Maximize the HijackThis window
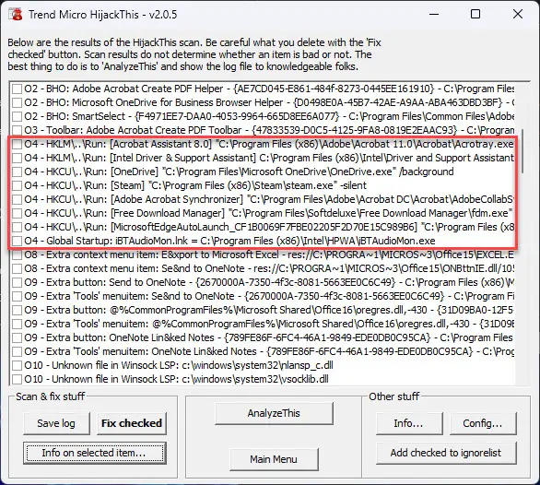This screenshot has width=540, height=485. click(475, 14)
